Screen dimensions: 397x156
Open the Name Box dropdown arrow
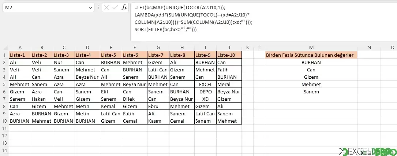[x=90, y=8]
